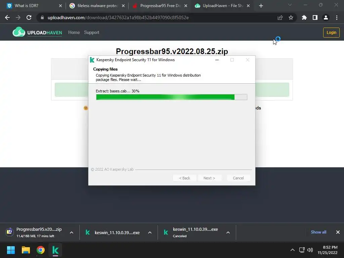Open a new browser tab
This screenshot has height=258, width=344.
(x=261, y=6)
